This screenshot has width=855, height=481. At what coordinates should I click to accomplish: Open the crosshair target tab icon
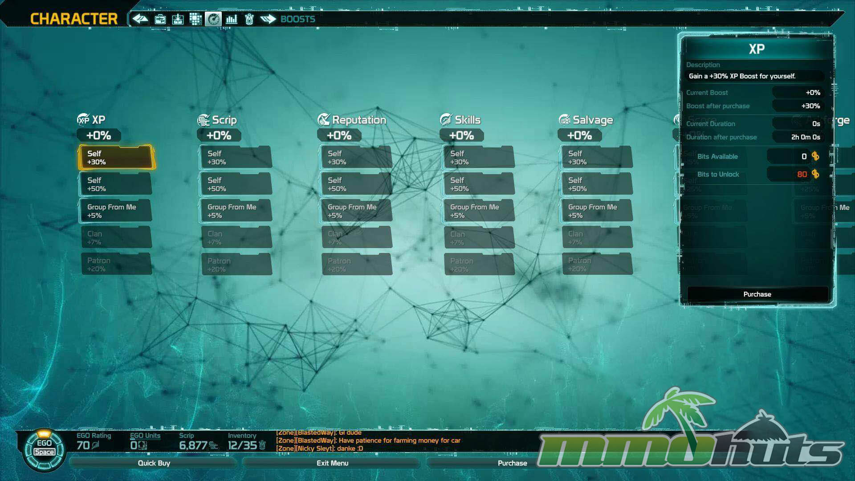[178, 19]
